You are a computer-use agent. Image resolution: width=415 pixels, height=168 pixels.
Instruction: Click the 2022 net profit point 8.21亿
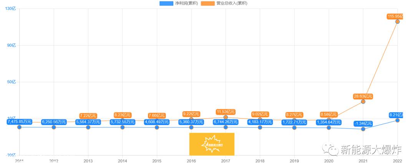click(x=397, y=120)
